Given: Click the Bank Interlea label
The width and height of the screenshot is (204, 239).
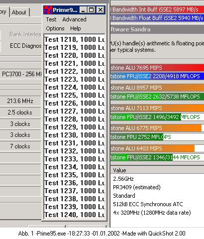Looking at the screenshot, I should 25,34.
